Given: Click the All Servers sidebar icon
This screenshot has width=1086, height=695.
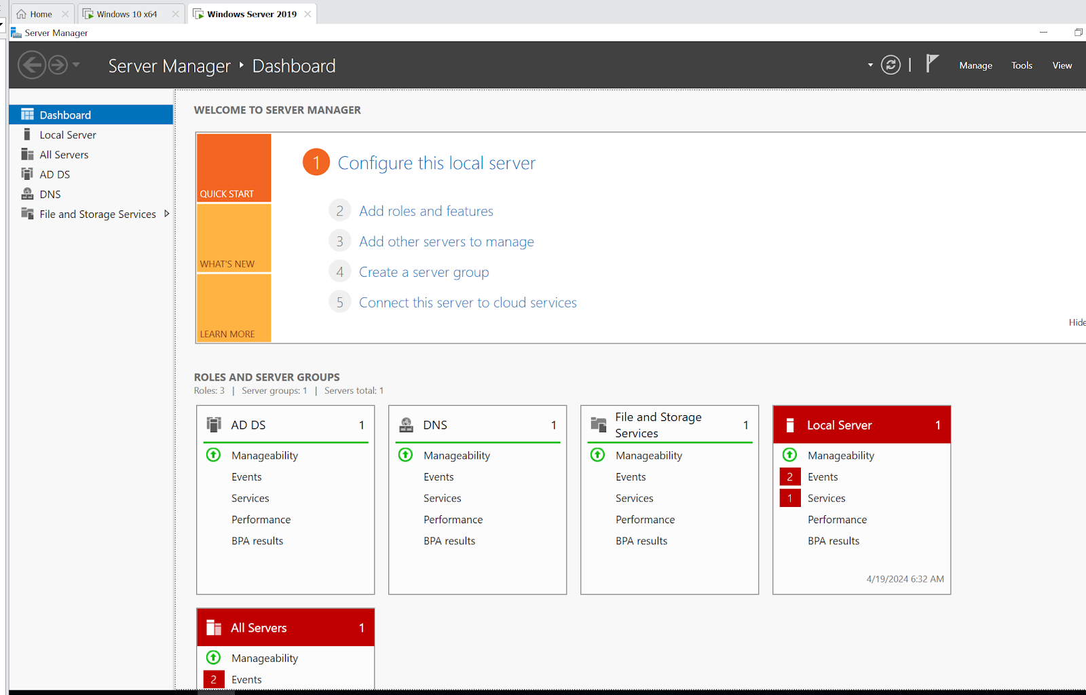Looking at the screenshot, I should [x=27, y=154].
